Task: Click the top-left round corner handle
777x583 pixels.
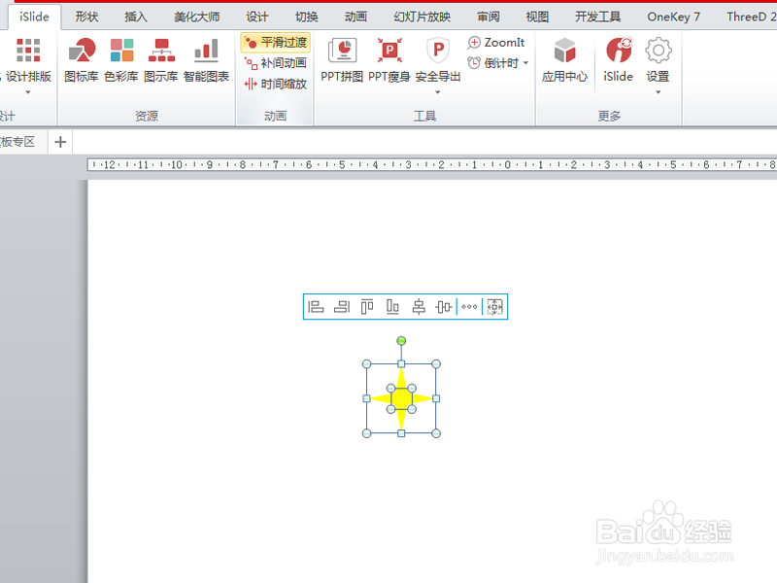Action: 367,363
